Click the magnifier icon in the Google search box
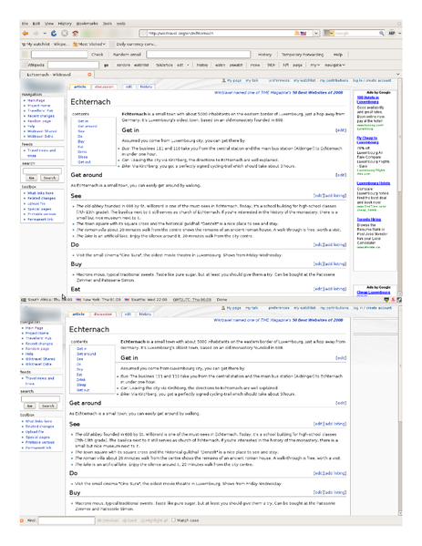The width and height of the screenshot is (422, 546). (x=382, y=34)
